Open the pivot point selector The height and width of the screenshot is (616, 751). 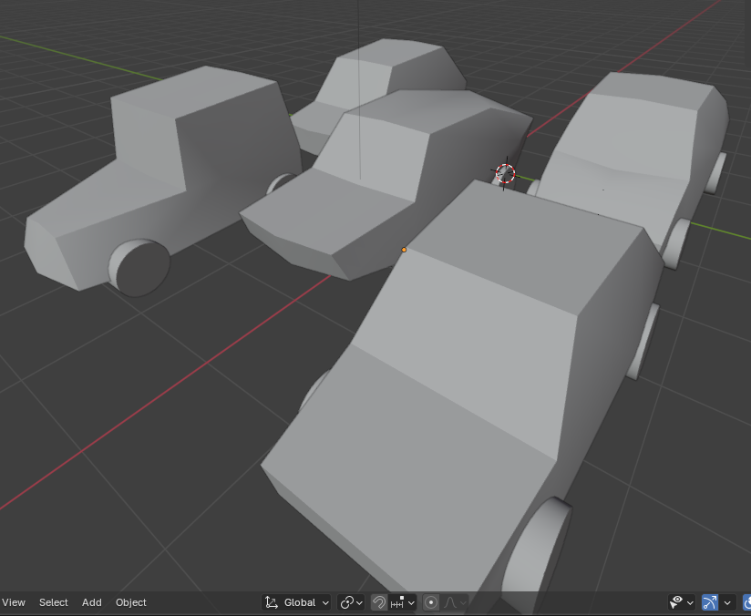point(350,602)
